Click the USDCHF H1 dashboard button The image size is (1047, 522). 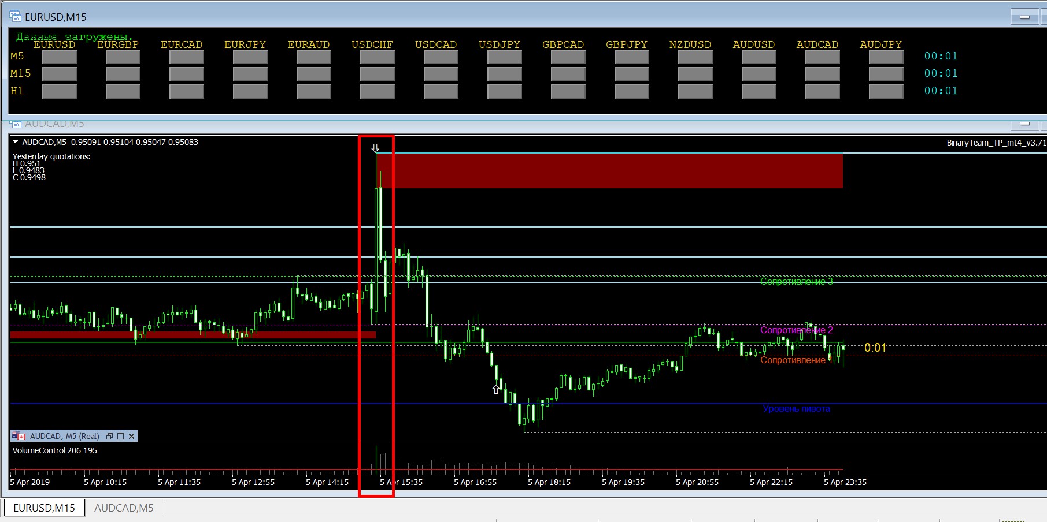[378, 91]
